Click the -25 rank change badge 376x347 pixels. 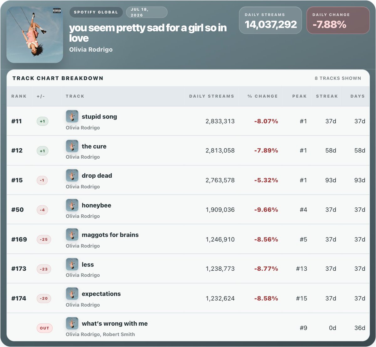tap(44, 239)
